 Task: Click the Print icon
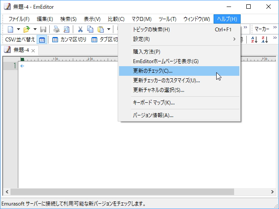click(57, 29)
